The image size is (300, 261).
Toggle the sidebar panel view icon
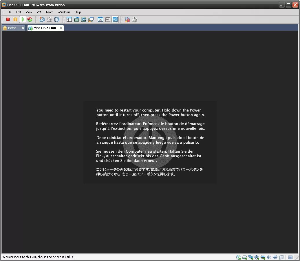[69, 19]
